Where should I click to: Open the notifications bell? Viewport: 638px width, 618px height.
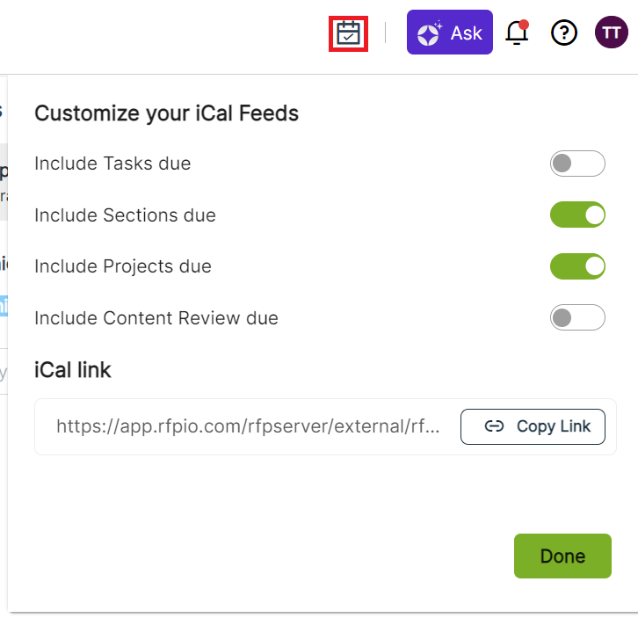pyautogui.click(x=518, y=33)
